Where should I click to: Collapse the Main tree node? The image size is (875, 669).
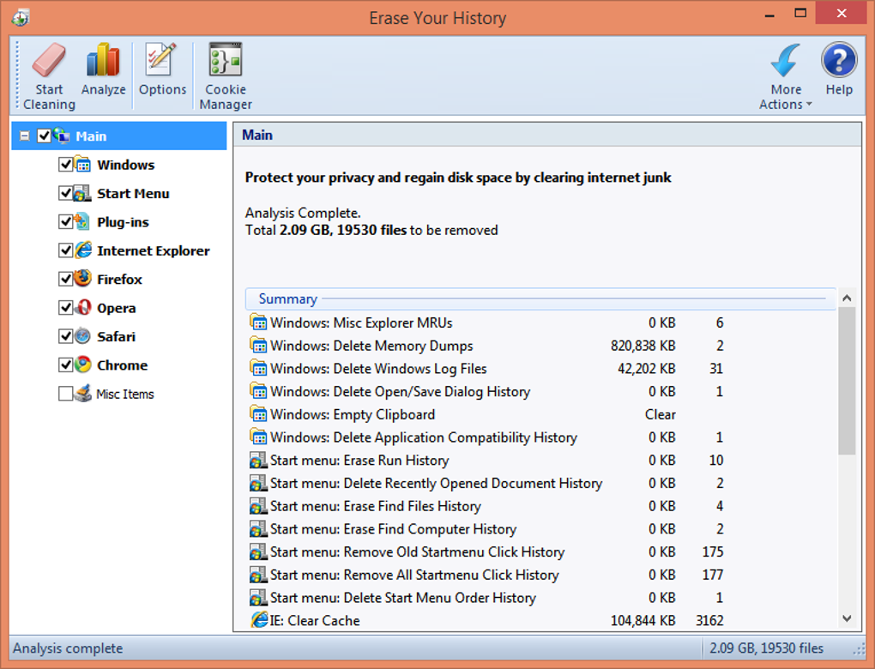pos(25,136)
